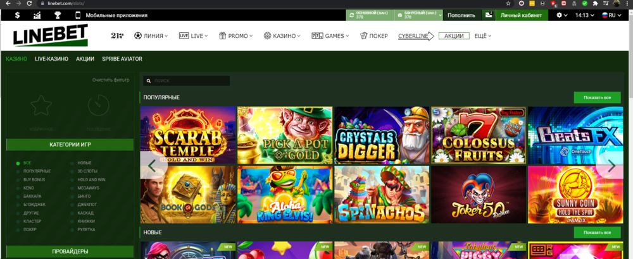The height and width of the screenshot is (259, 633).
Task: Expand the ПРОВАЙДЕРЫ section header
Action: tap(70, 251)
